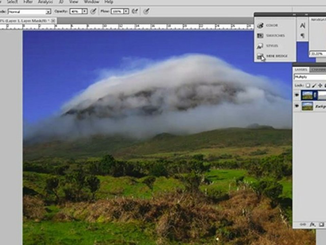Screen dimensions: 326x245
Task: Open layer blend mode dropdown showing Multiply
Action: 310,77
